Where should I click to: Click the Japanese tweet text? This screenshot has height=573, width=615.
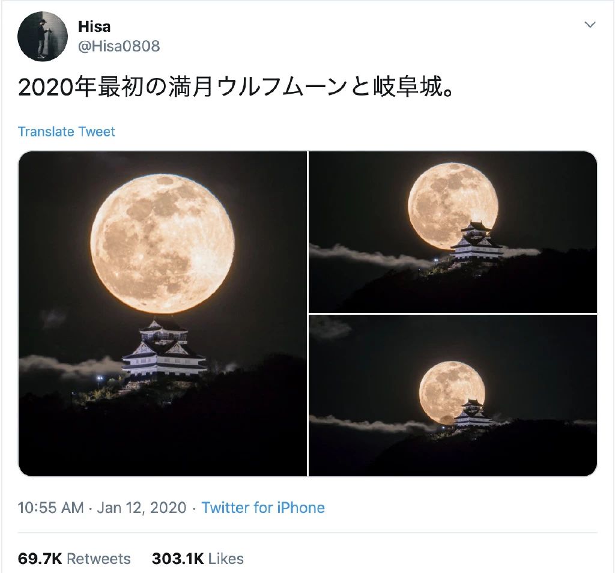(236, 86)
